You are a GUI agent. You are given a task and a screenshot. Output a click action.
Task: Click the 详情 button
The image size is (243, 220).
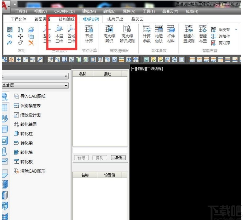tap(118, 158)
